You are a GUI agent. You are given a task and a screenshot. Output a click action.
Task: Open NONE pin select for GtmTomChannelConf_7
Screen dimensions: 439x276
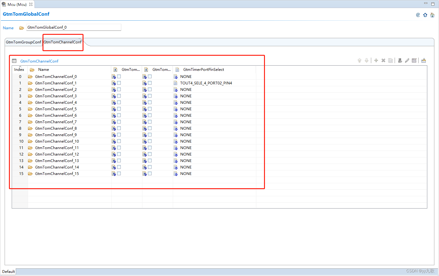tap(186, 122)
